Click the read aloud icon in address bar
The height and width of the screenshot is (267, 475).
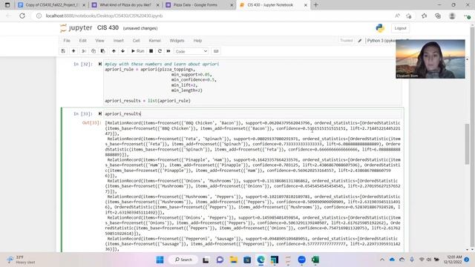pyautogui.click(x=397, y=16)
